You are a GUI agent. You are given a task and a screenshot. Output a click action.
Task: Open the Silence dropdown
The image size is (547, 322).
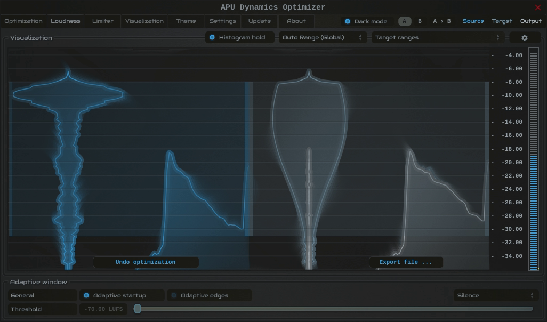pyautogui.click(x=496, y=295)
